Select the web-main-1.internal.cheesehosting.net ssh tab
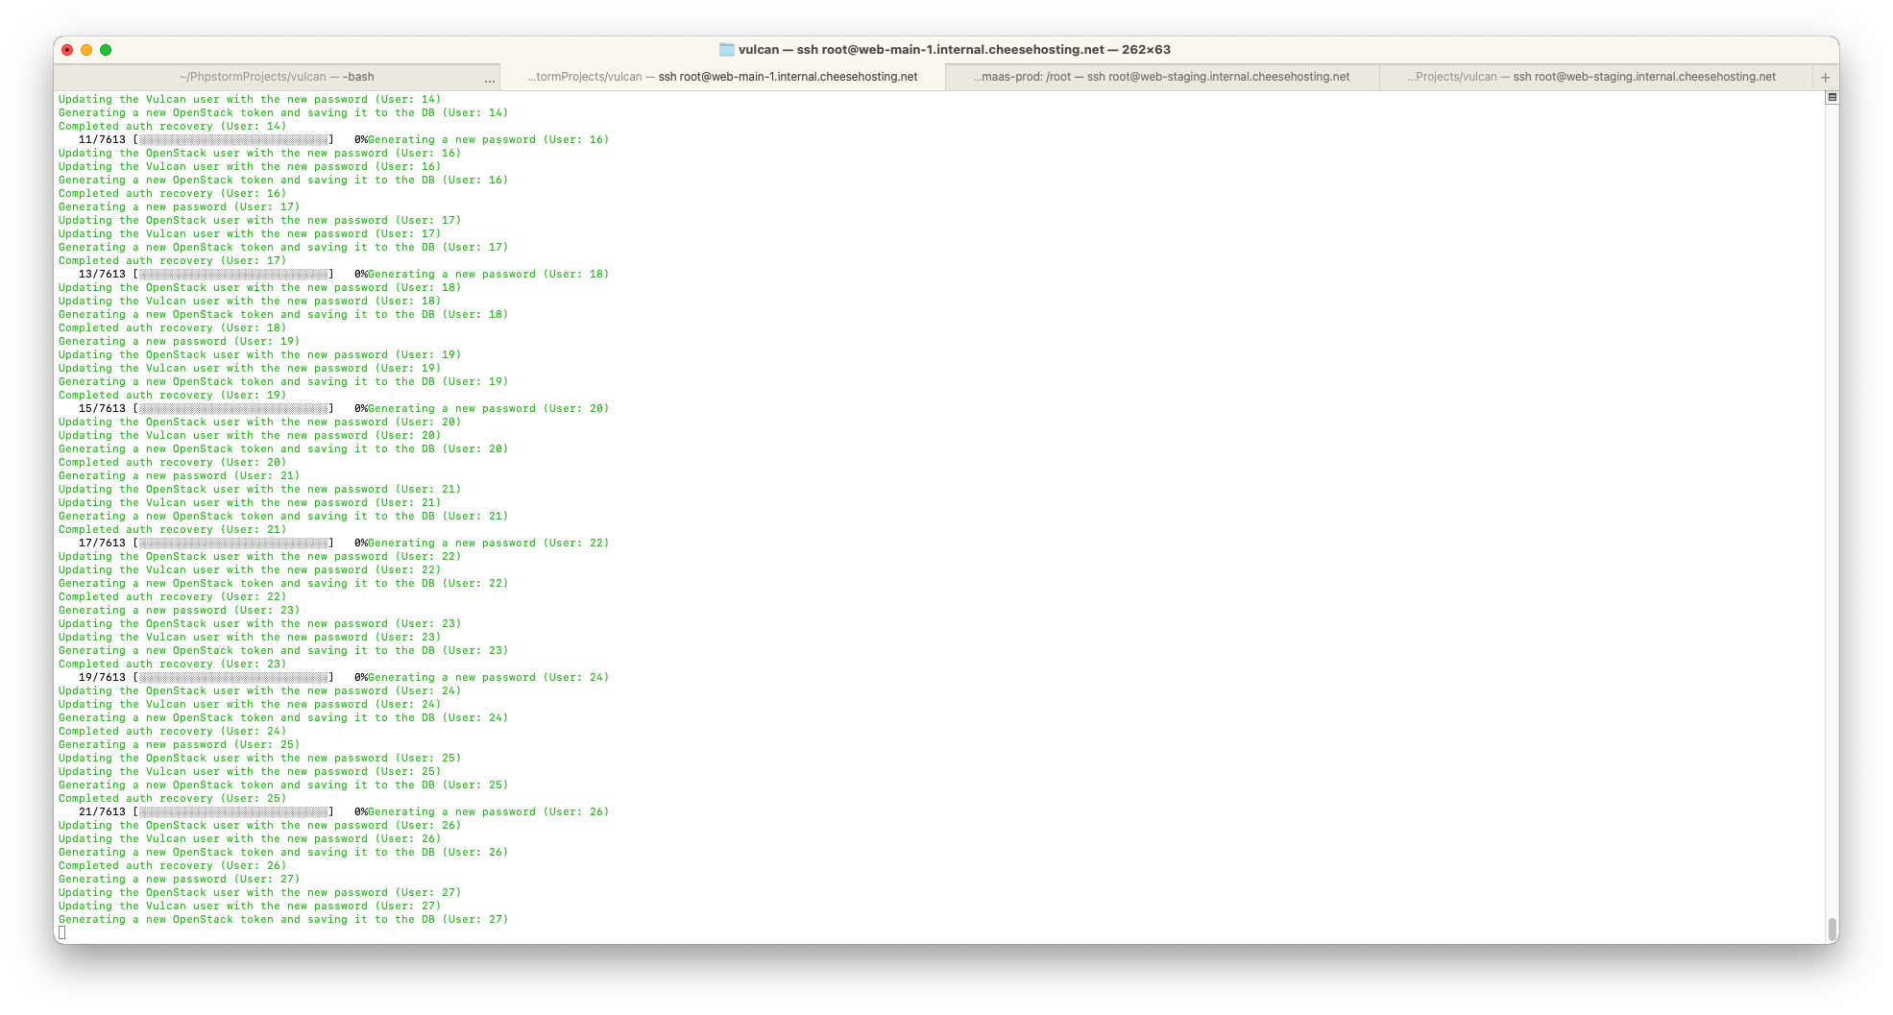This screenshot has height=1015, width=1893. pyautogui.click(x=722, y=77)
